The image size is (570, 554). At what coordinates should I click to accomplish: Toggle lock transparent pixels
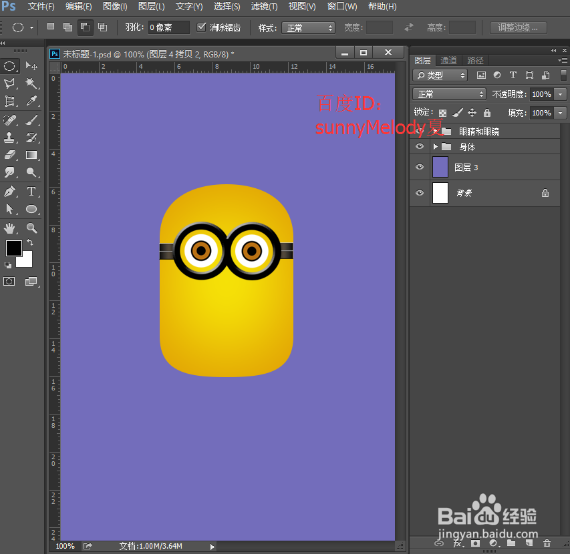(x=442, y=113)
